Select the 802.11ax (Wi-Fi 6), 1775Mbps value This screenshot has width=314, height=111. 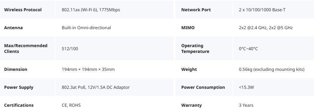point(91,10)
